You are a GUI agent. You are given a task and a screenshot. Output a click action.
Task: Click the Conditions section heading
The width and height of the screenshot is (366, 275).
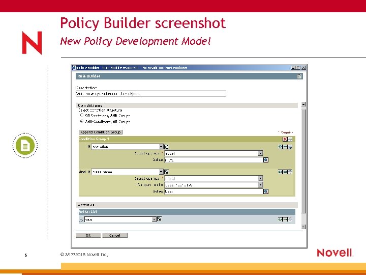[x=90, y=105]
